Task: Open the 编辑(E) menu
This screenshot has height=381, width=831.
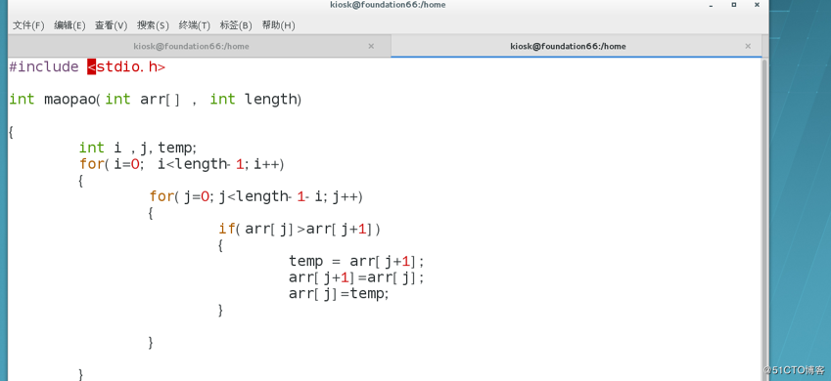Action: pos(69,25)
